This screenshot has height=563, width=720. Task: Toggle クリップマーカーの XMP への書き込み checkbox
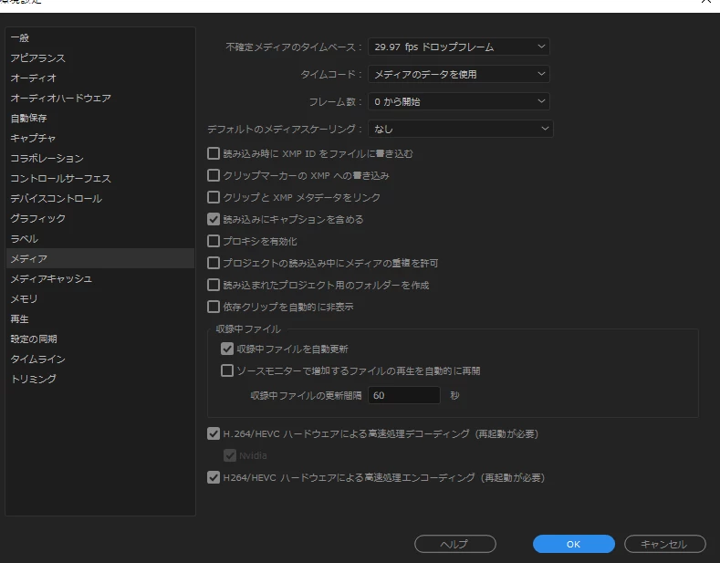[x=214, y=175]
